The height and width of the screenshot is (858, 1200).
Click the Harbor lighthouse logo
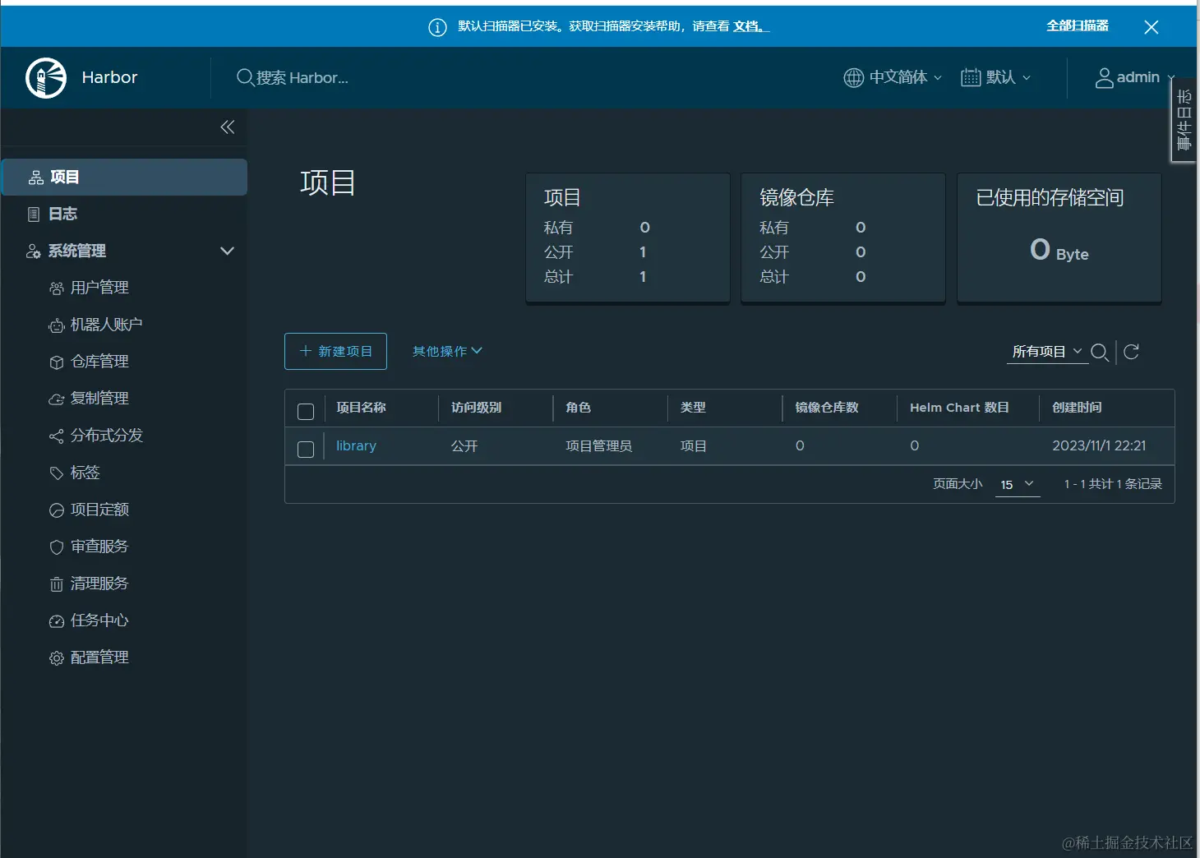[46, 78]
